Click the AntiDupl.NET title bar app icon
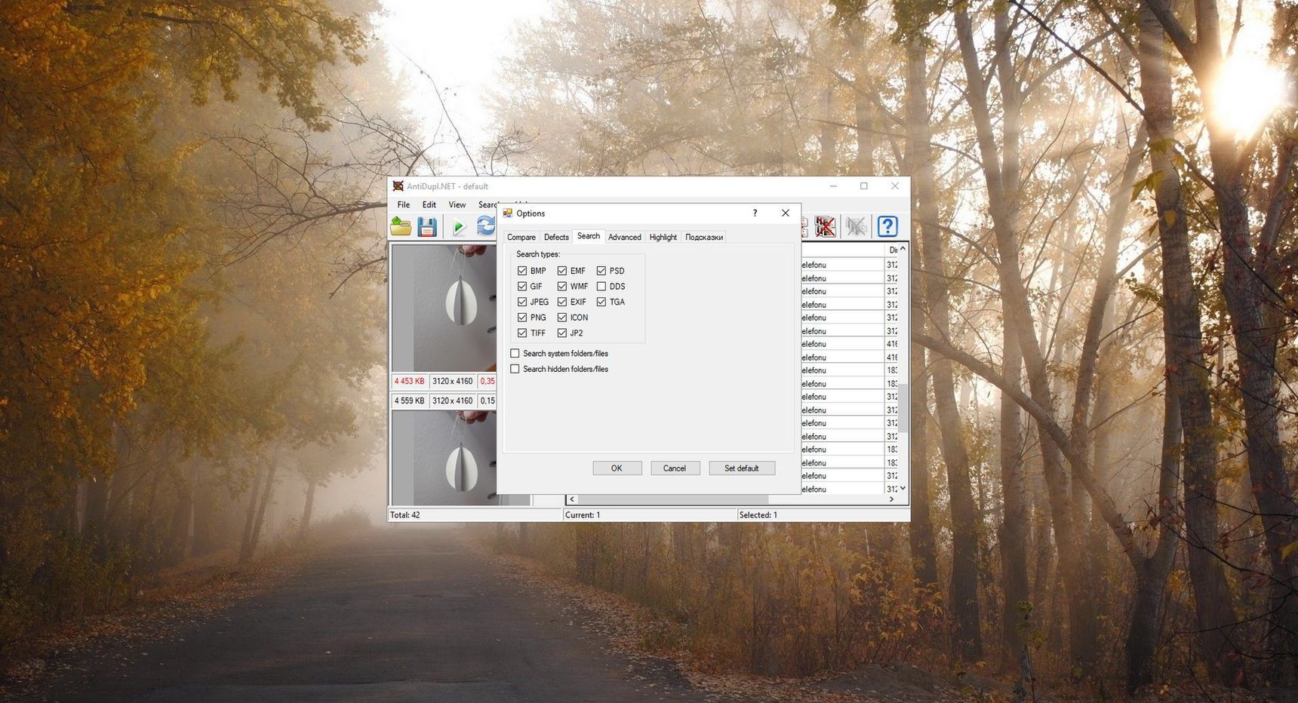 tap(398, 186)
